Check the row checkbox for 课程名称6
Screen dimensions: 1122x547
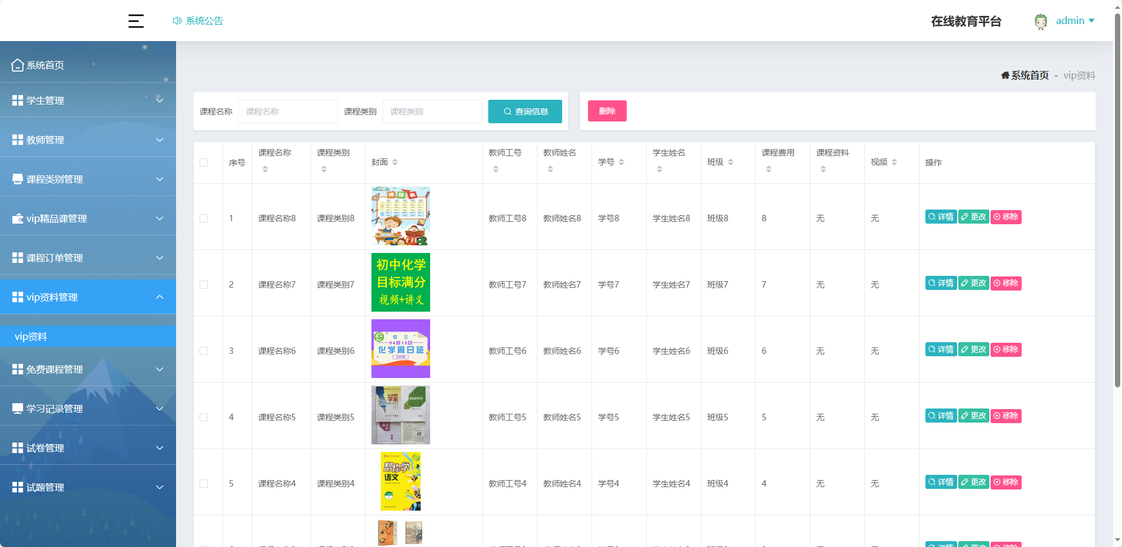(204, 351)
